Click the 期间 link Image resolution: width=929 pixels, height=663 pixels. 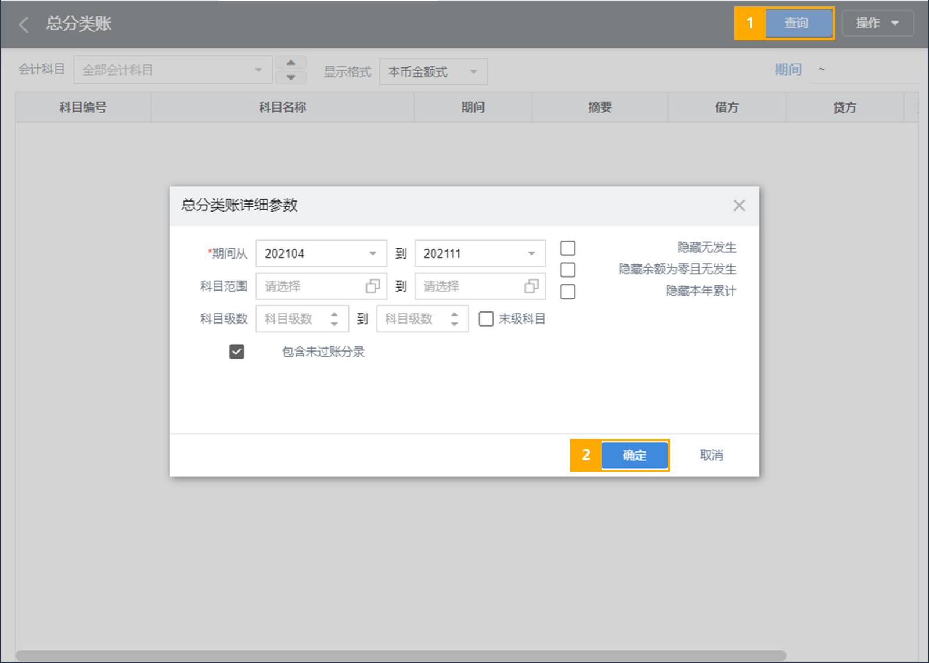[788, 70]
